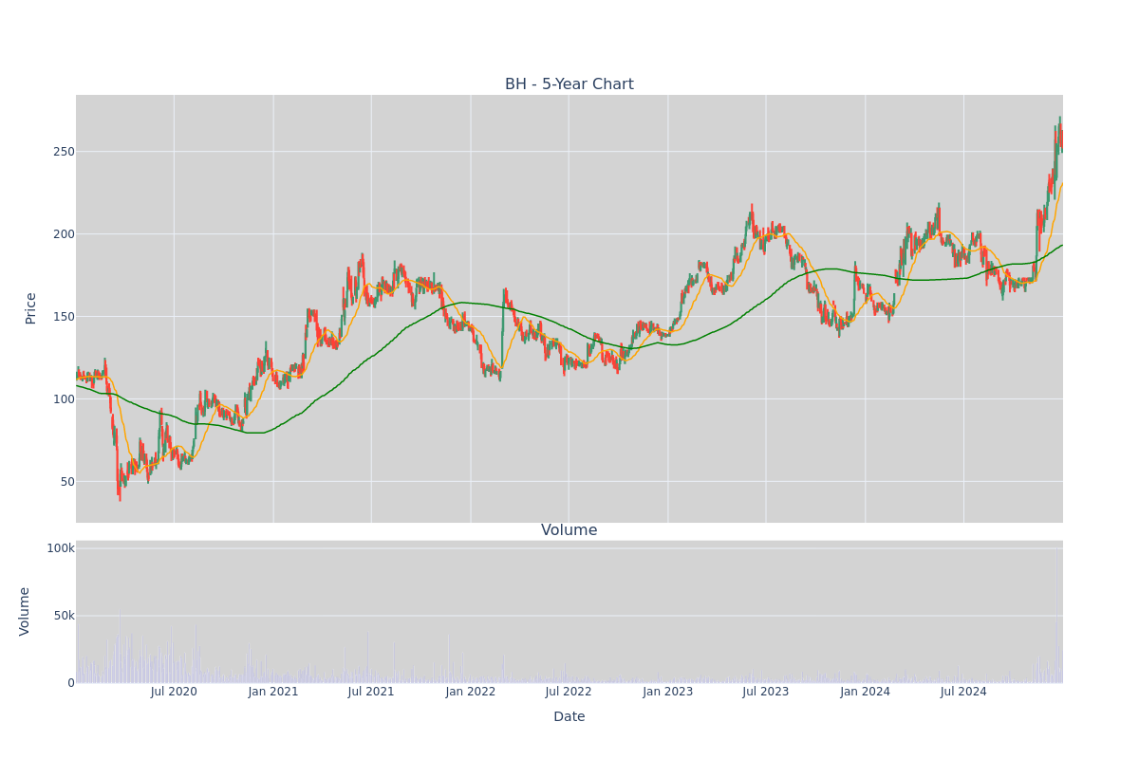The image size is (1139, 759).
Task: Click the 'BH - 5-Year Chart' title
Action: tap(569, 84)
